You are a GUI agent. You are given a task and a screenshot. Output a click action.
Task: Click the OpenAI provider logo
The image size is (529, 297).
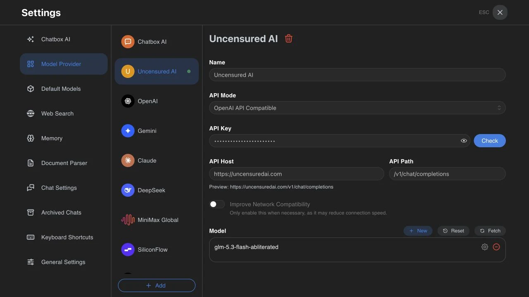(128, 101)
